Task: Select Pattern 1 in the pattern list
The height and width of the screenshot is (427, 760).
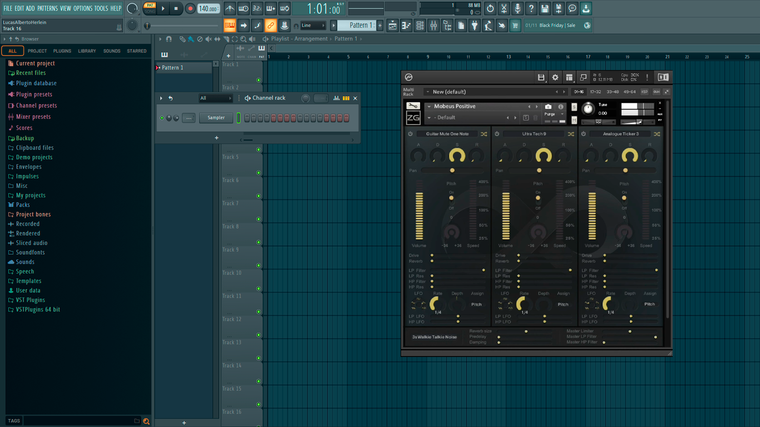Action: 184,68
